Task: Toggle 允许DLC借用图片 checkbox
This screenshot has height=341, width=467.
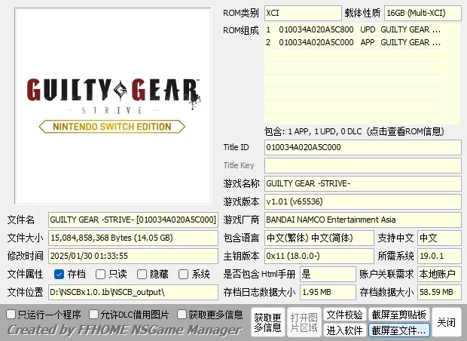Action: click(x=94, y=314)
